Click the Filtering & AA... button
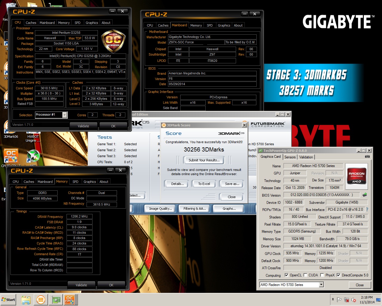Image resolution: width=382 pixels, height=306 pixels. click(195, 209)
